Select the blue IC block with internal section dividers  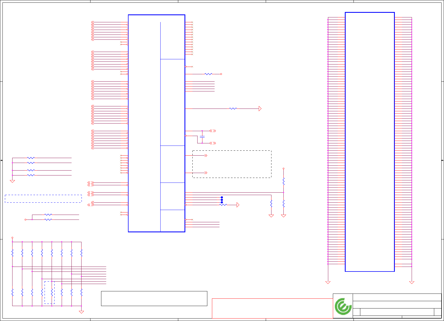click(x=157, y=123)
